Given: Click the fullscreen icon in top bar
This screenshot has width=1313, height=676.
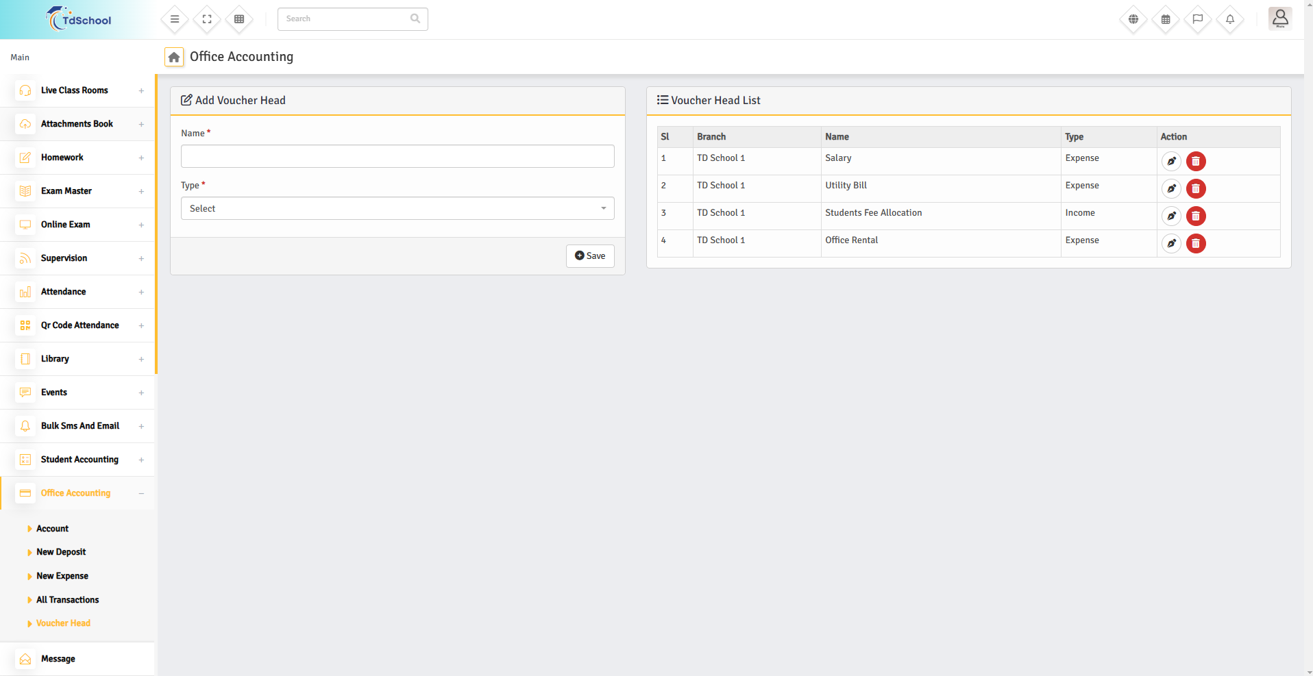Looking at the screenshot, I should point(207,19).
